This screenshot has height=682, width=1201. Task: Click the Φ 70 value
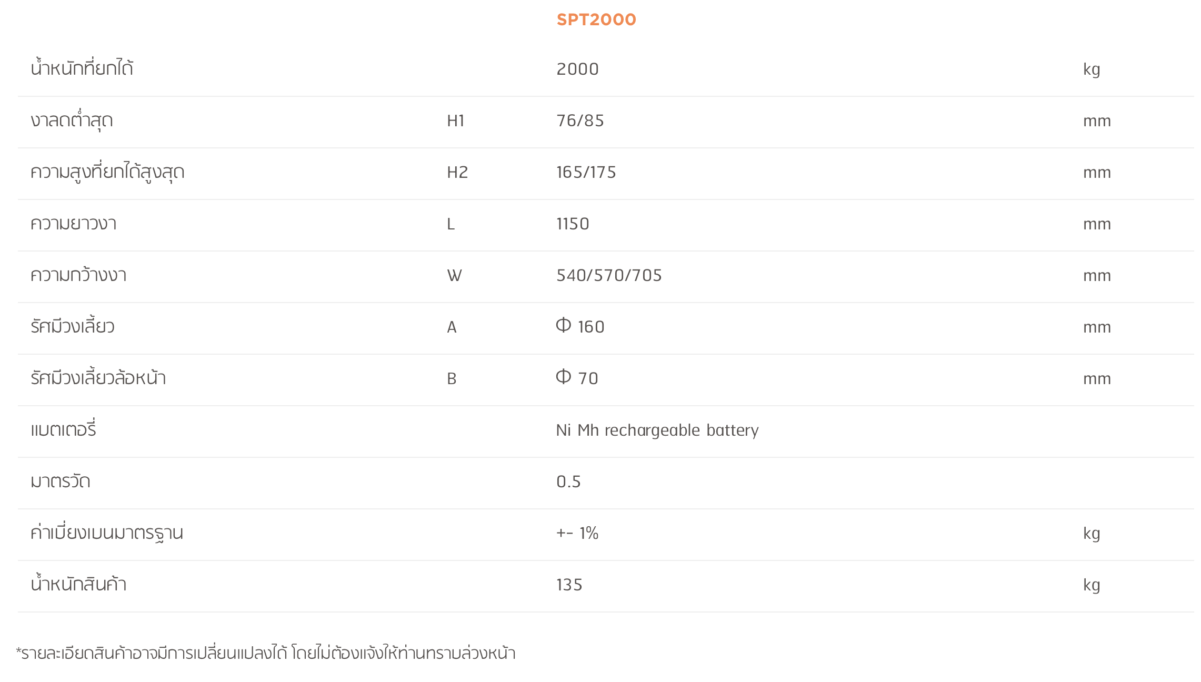click(x=577, y=378)
